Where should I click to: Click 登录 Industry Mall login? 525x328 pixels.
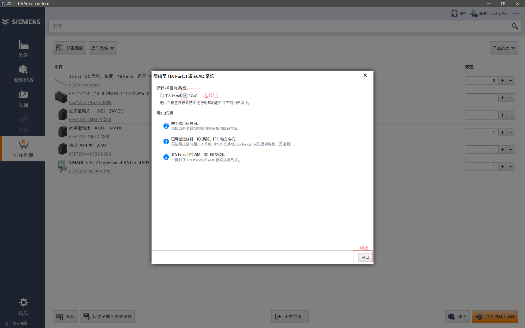[489, 13]
